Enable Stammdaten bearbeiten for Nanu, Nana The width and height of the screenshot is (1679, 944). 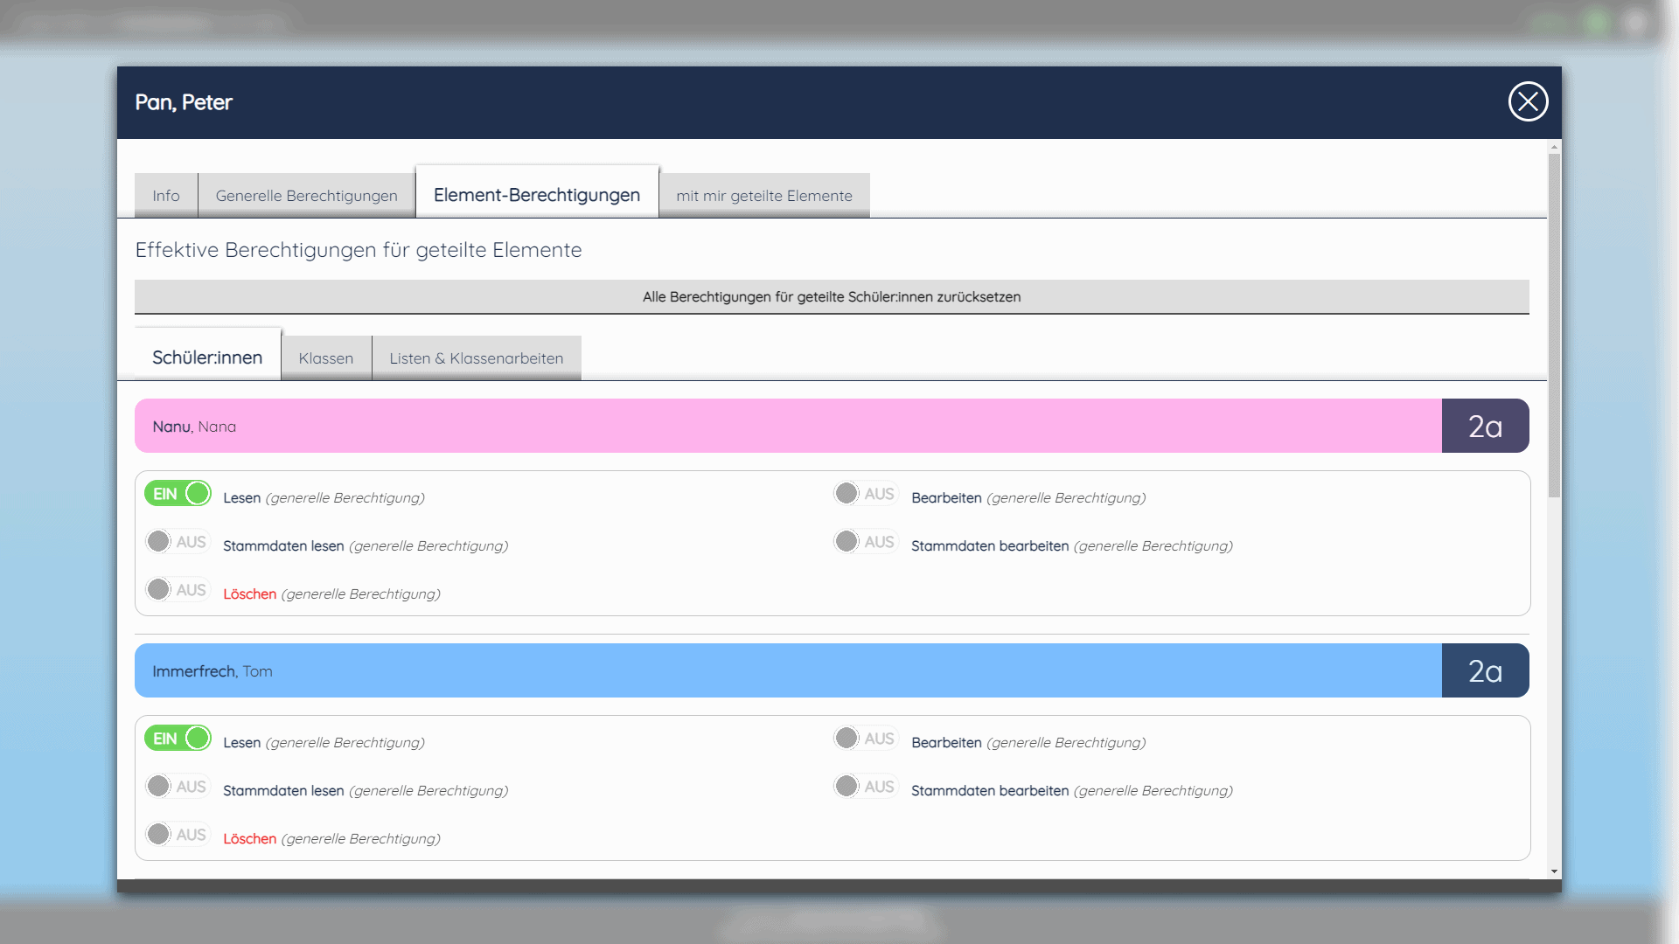(x=865, y=542)
